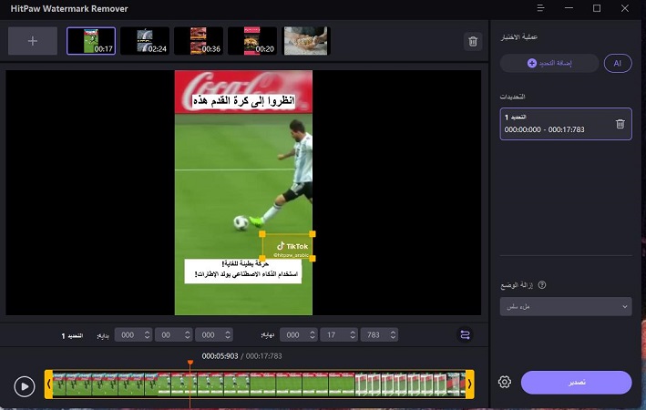Viewport: 646px width, 410px height.
Task: Select the selection 1 entry 000:00:000 - 000:17:783
Action: click(566, 124)
